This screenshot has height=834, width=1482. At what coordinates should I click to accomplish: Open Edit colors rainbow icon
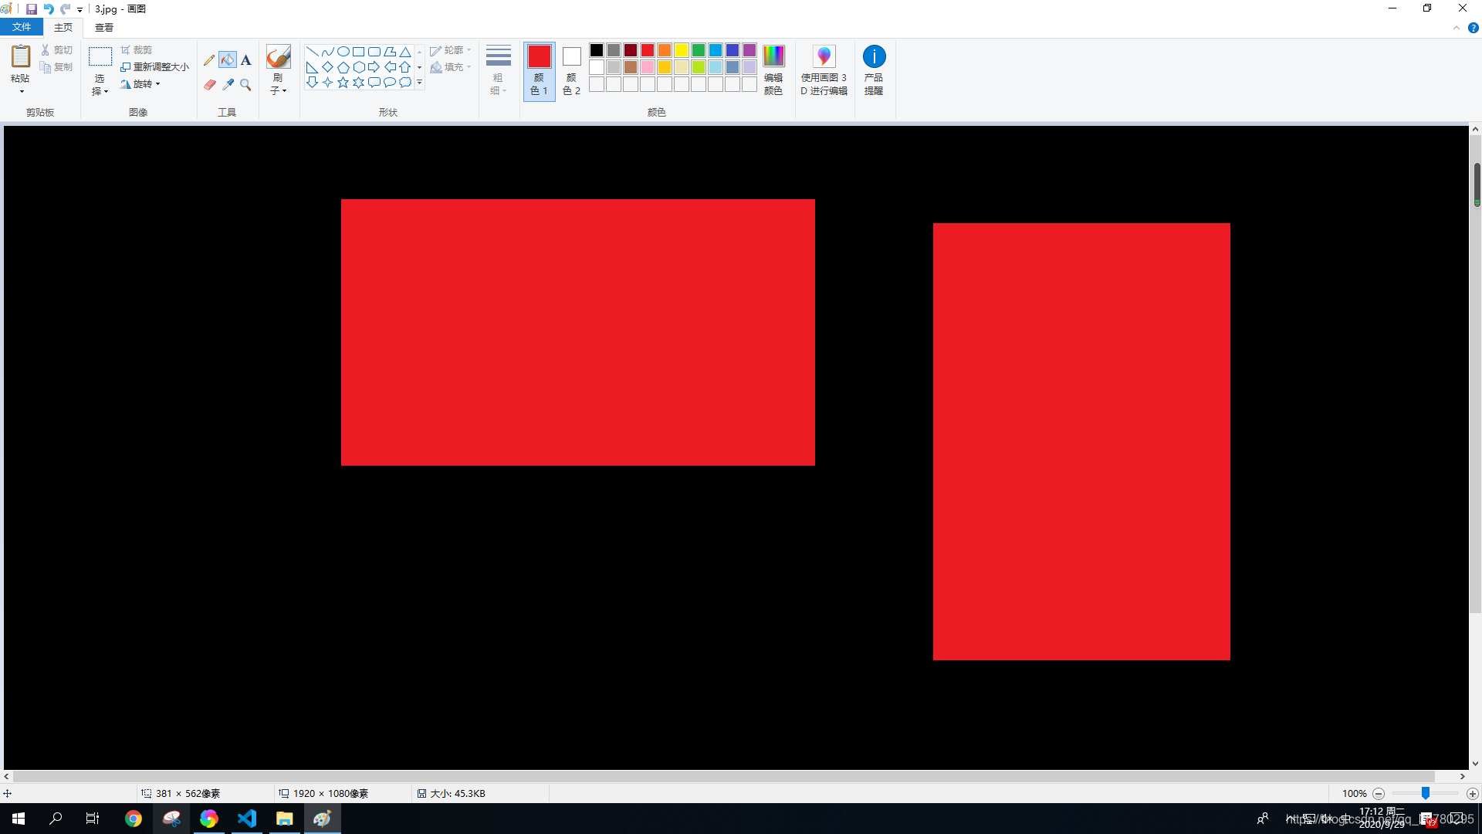pyautogui.click(x=773, y=56)
